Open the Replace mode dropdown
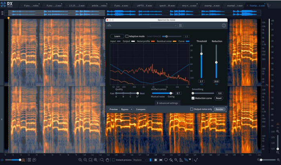 [140, 160]
